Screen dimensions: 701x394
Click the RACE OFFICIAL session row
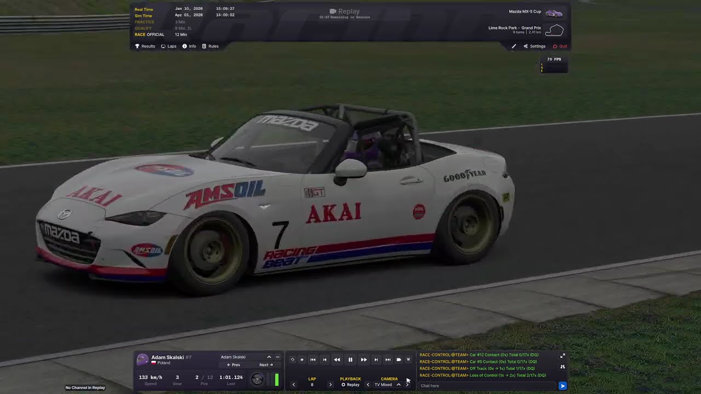click(161, 34)
